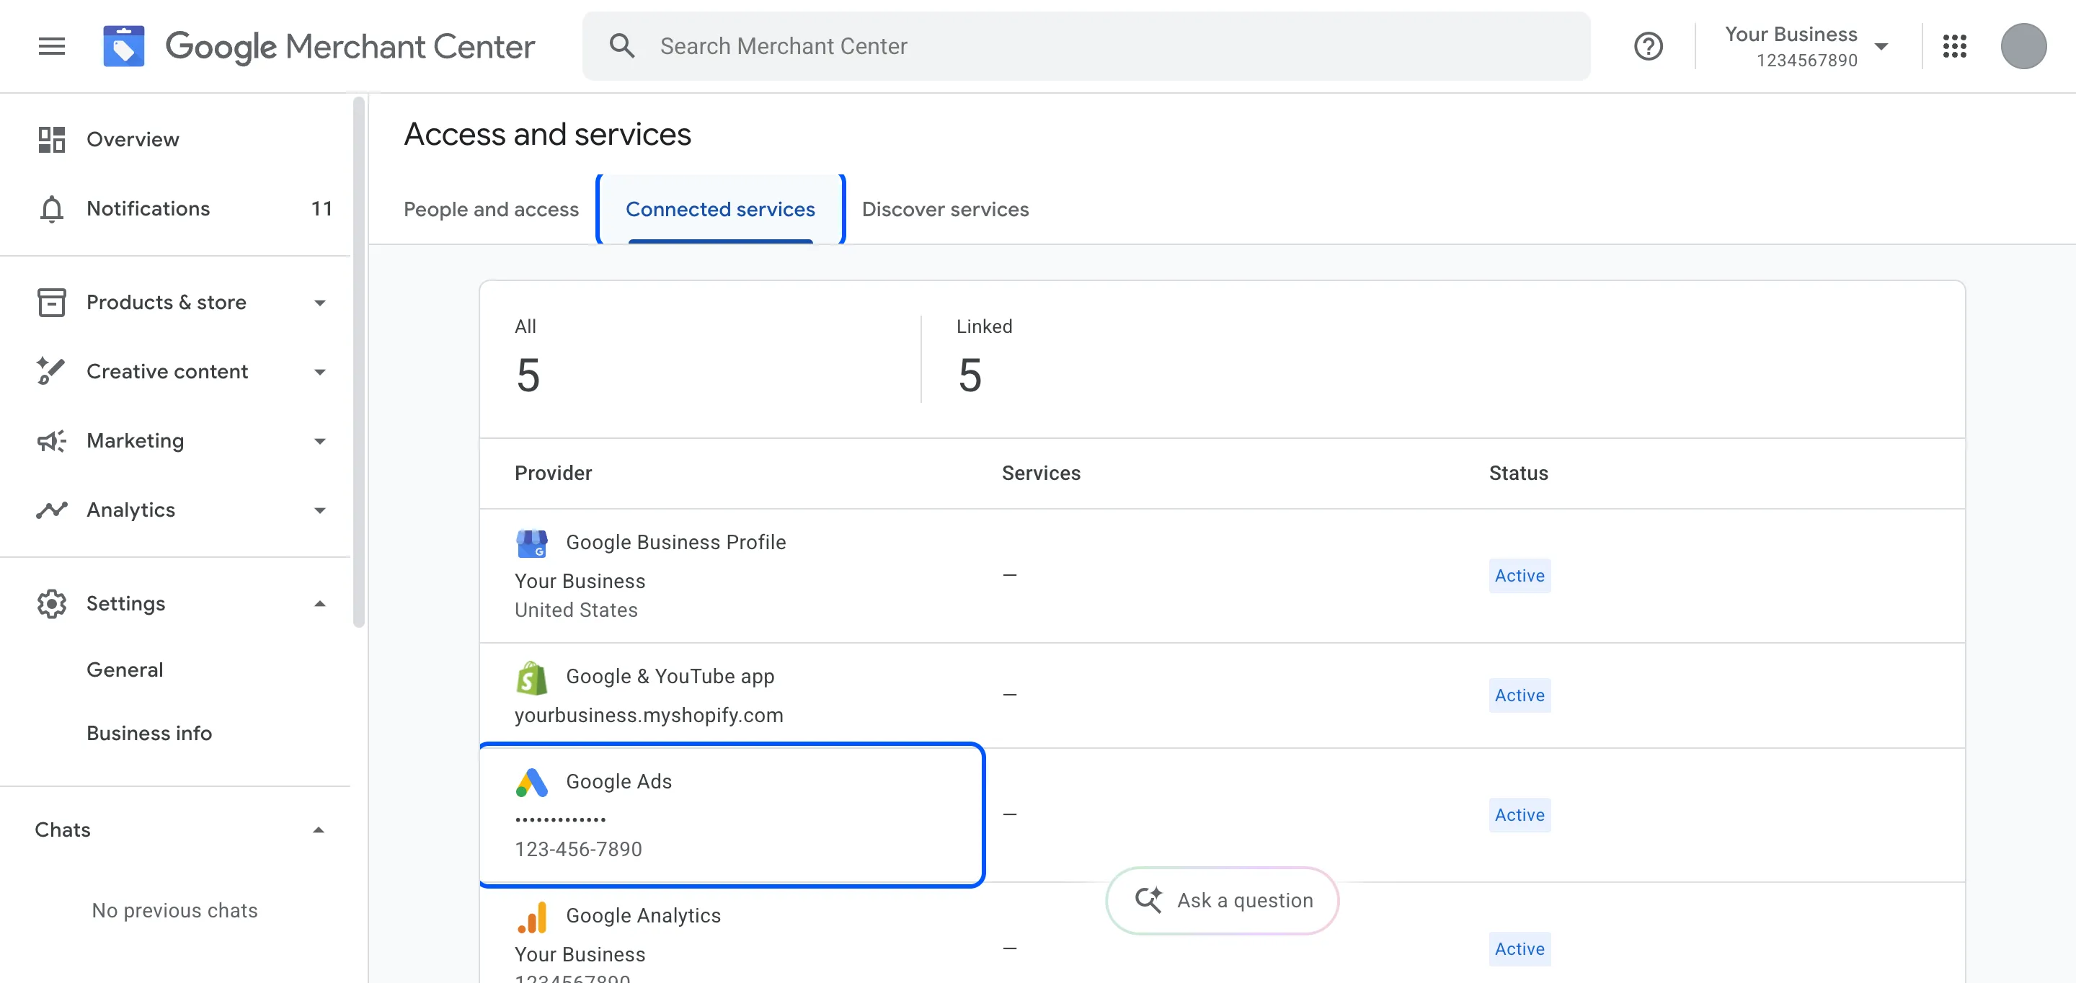
Task: Click the Marketing megaphone icon
Action: coord(52,441)
